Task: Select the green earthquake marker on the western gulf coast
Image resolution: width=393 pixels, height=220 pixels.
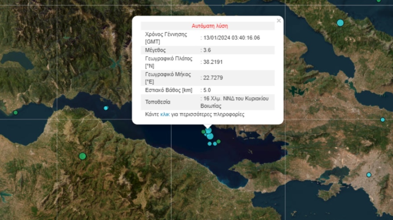Action: click(x=15, y=113)
